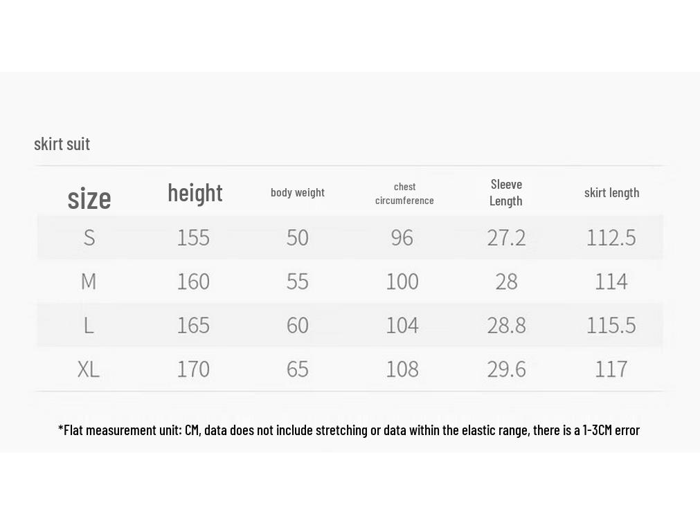Select the M size row label
700x525 pixels.
[x=89, y=282]
